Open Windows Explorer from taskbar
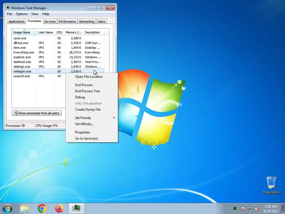This screenshot has height=214, width=285. (x=25, y=208)
